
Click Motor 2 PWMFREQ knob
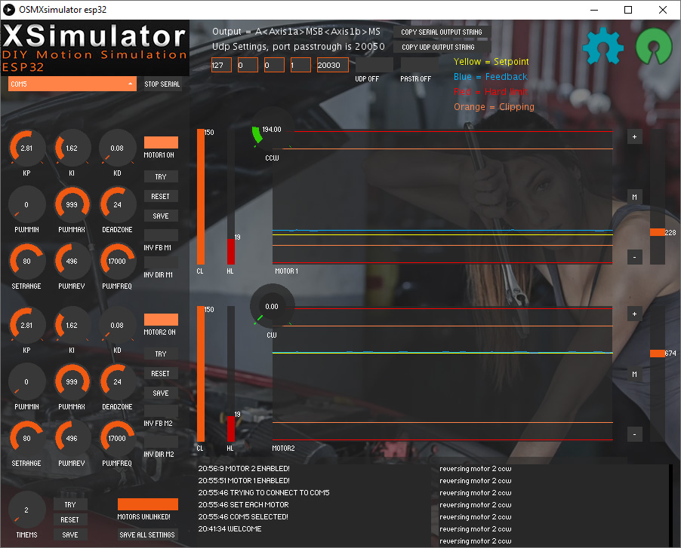(x=117, y=438)
